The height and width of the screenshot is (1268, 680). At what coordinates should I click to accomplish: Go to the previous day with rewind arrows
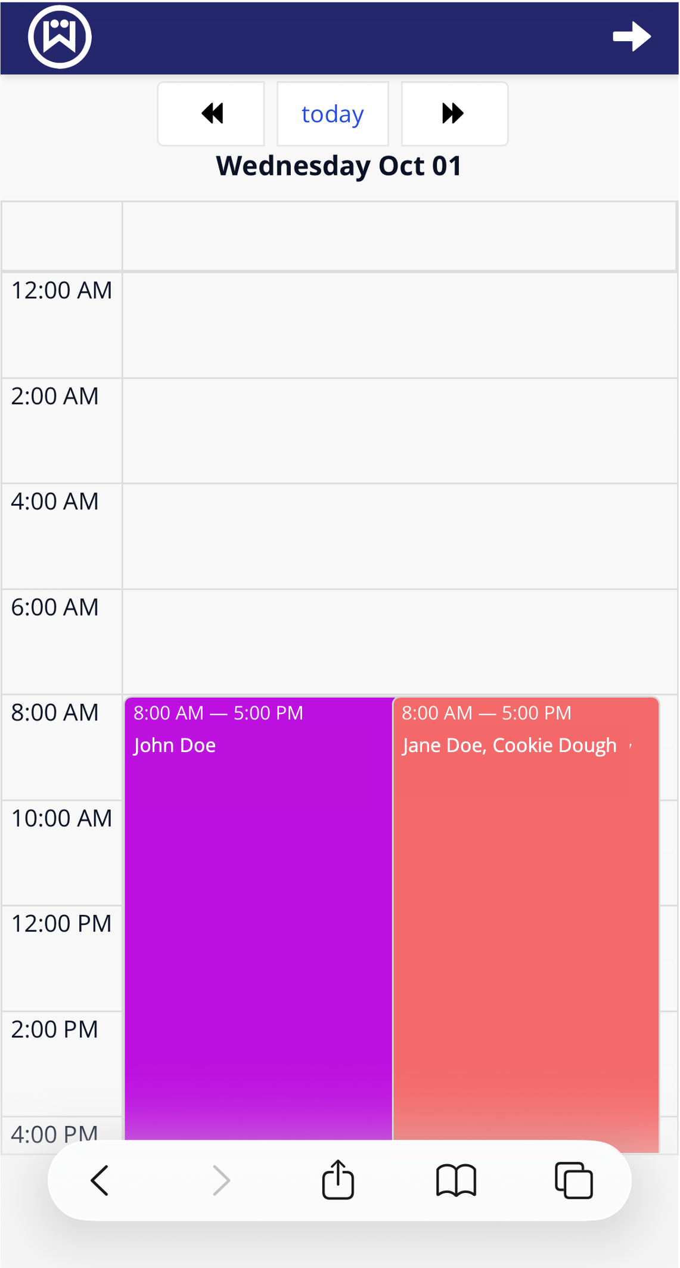click(x=211, y=113)
